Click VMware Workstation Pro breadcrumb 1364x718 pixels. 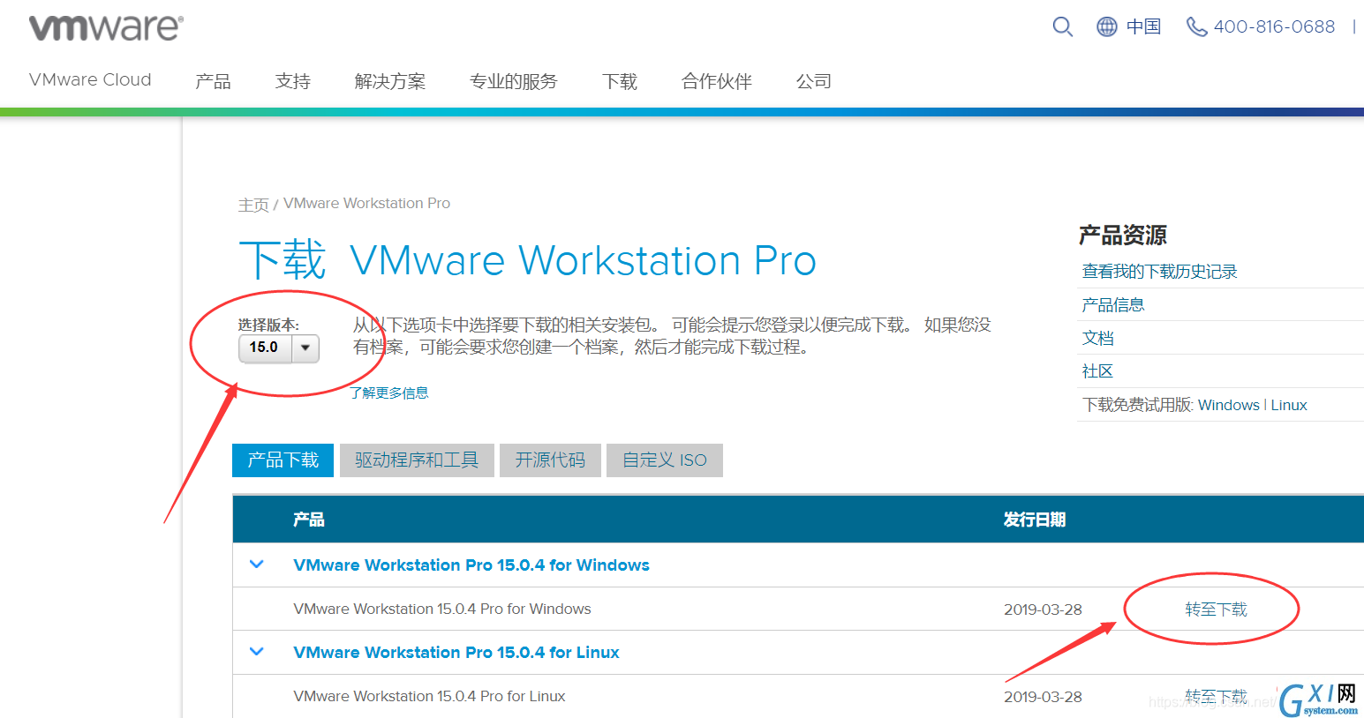click(x=366, y=204)
